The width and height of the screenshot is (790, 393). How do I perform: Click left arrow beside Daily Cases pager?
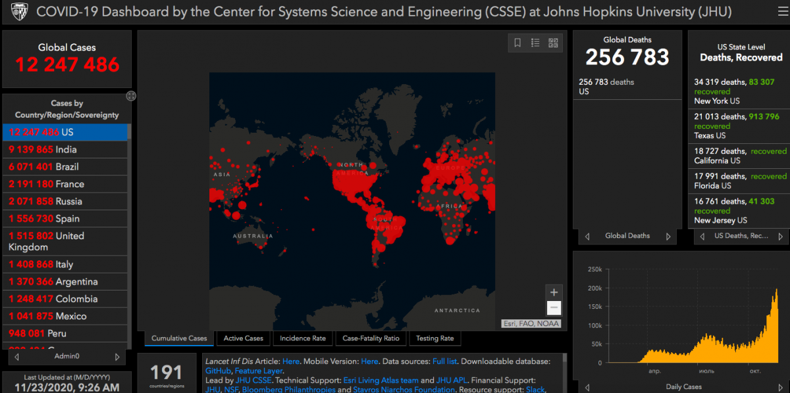pyautogui.click(x=587, y=387)
